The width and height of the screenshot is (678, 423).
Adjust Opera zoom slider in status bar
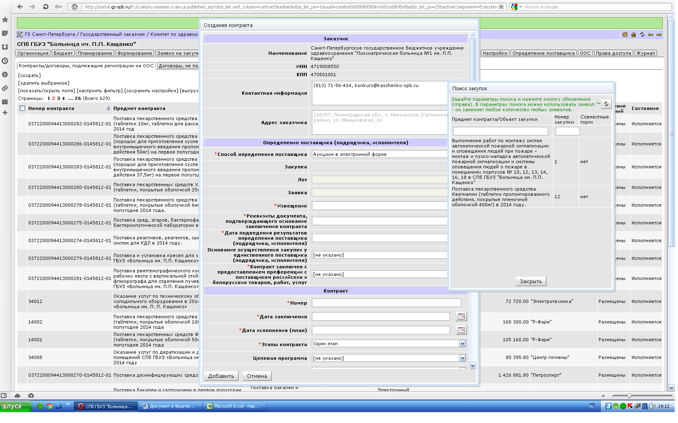(x=629, y=396)
